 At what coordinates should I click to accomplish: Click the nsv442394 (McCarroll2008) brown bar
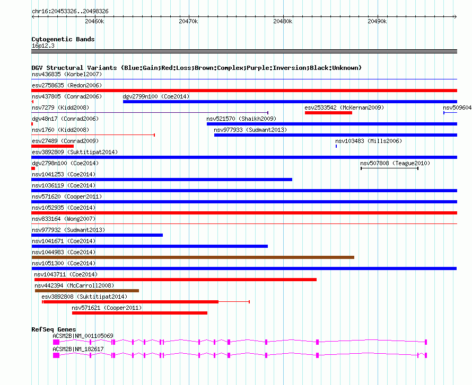tap(87, 291)
